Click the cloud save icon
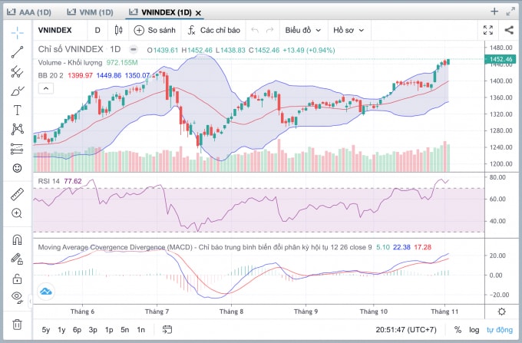The width and height of the screenshot is (522, 343). pyautogui.click(x=46, y=292)
